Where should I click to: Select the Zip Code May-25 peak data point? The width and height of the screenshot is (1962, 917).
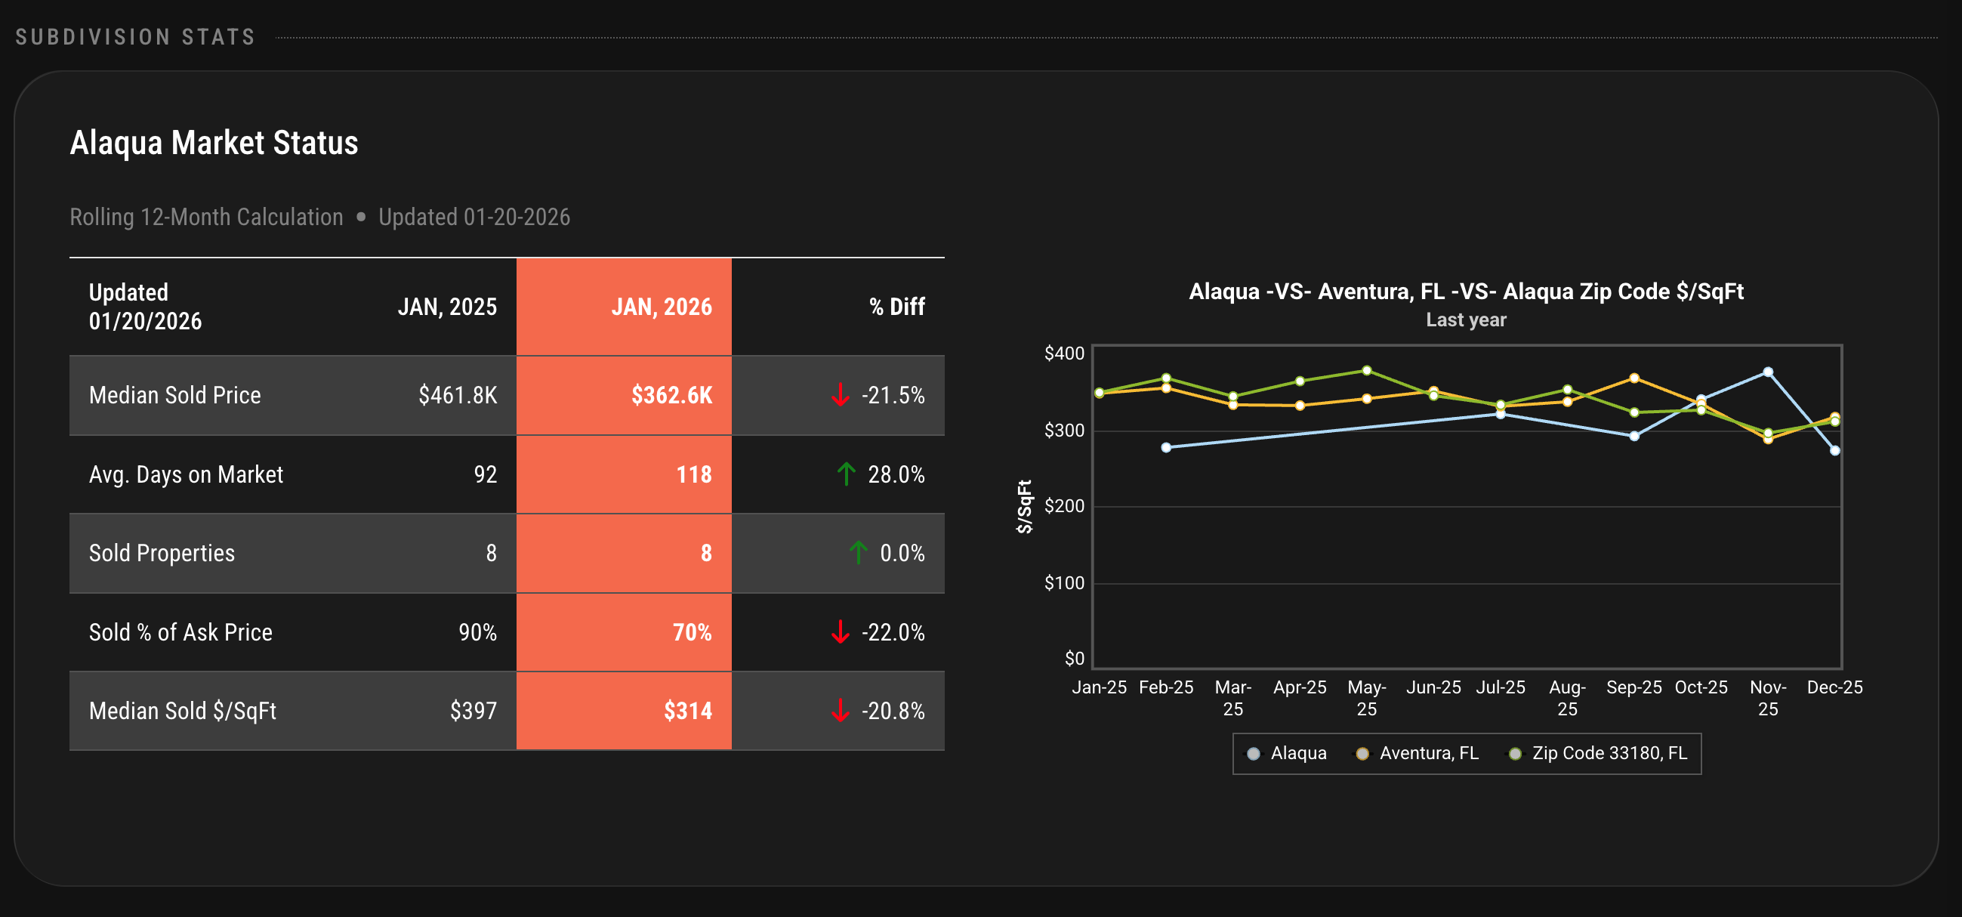pyautogui.click(x=1367, y=371)
